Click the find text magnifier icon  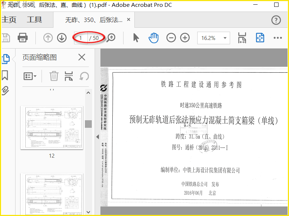(111, 38)
